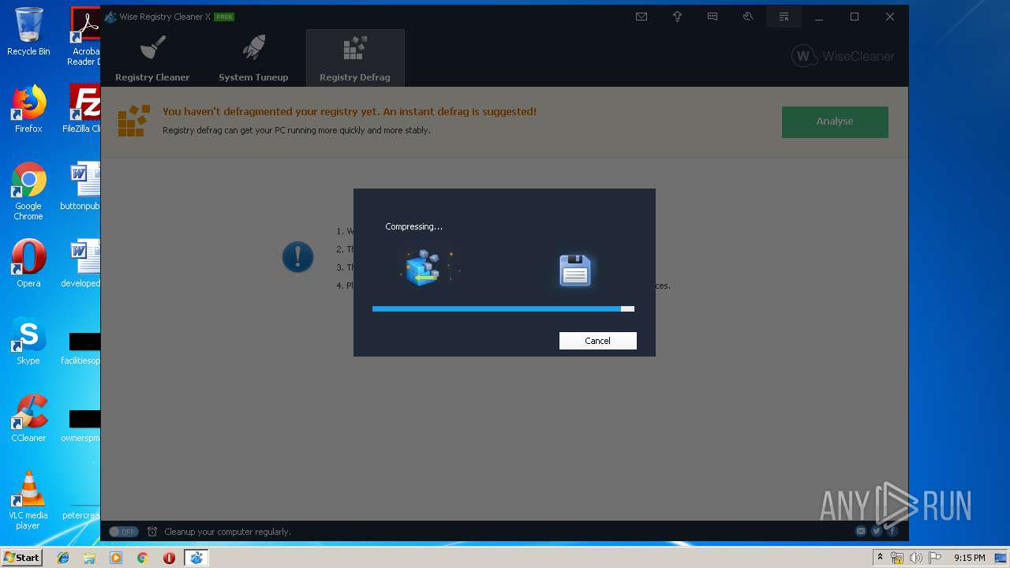1010x568 pixels.
Task: Click the taskbar clock showing 9:15 PM
Action: pyautogui.click(x=969, y=558)
